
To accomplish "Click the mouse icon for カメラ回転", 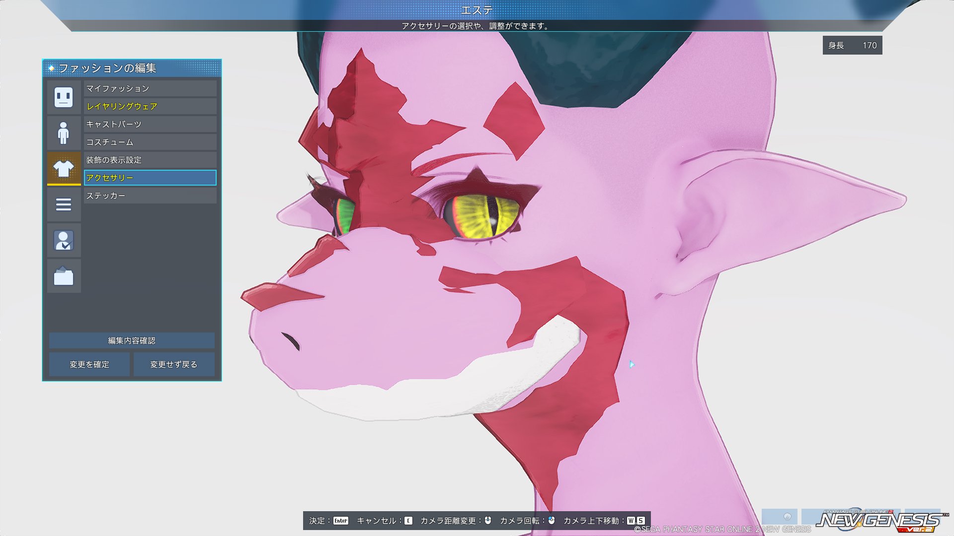I will 552,520.
